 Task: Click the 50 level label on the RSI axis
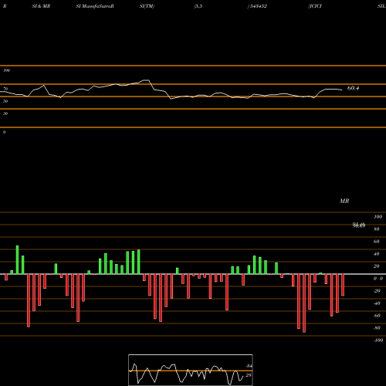pos(5,101)
